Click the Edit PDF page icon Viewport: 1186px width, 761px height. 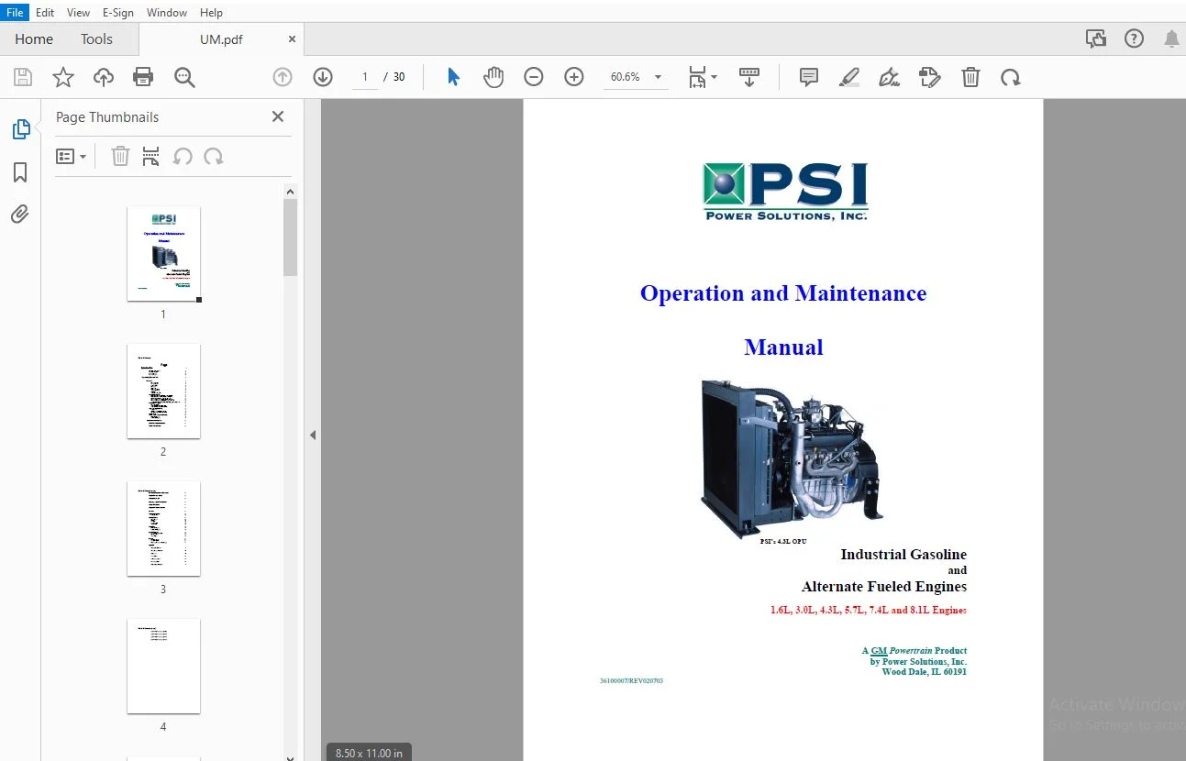930,77
